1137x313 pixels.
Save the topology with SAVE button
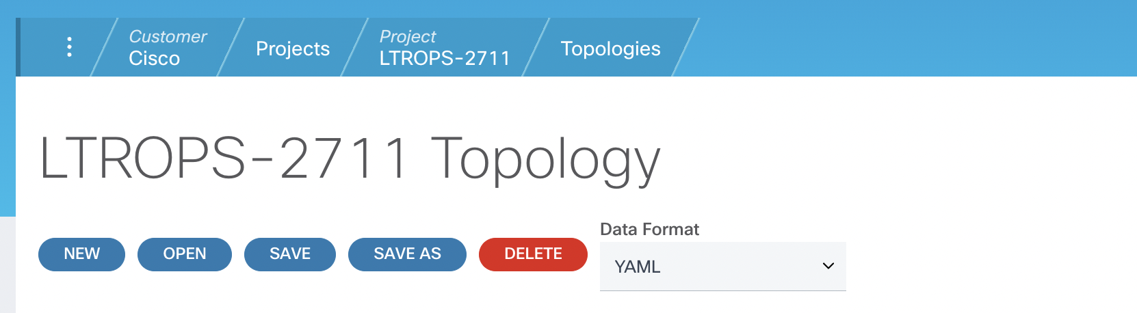coord(289,254)
